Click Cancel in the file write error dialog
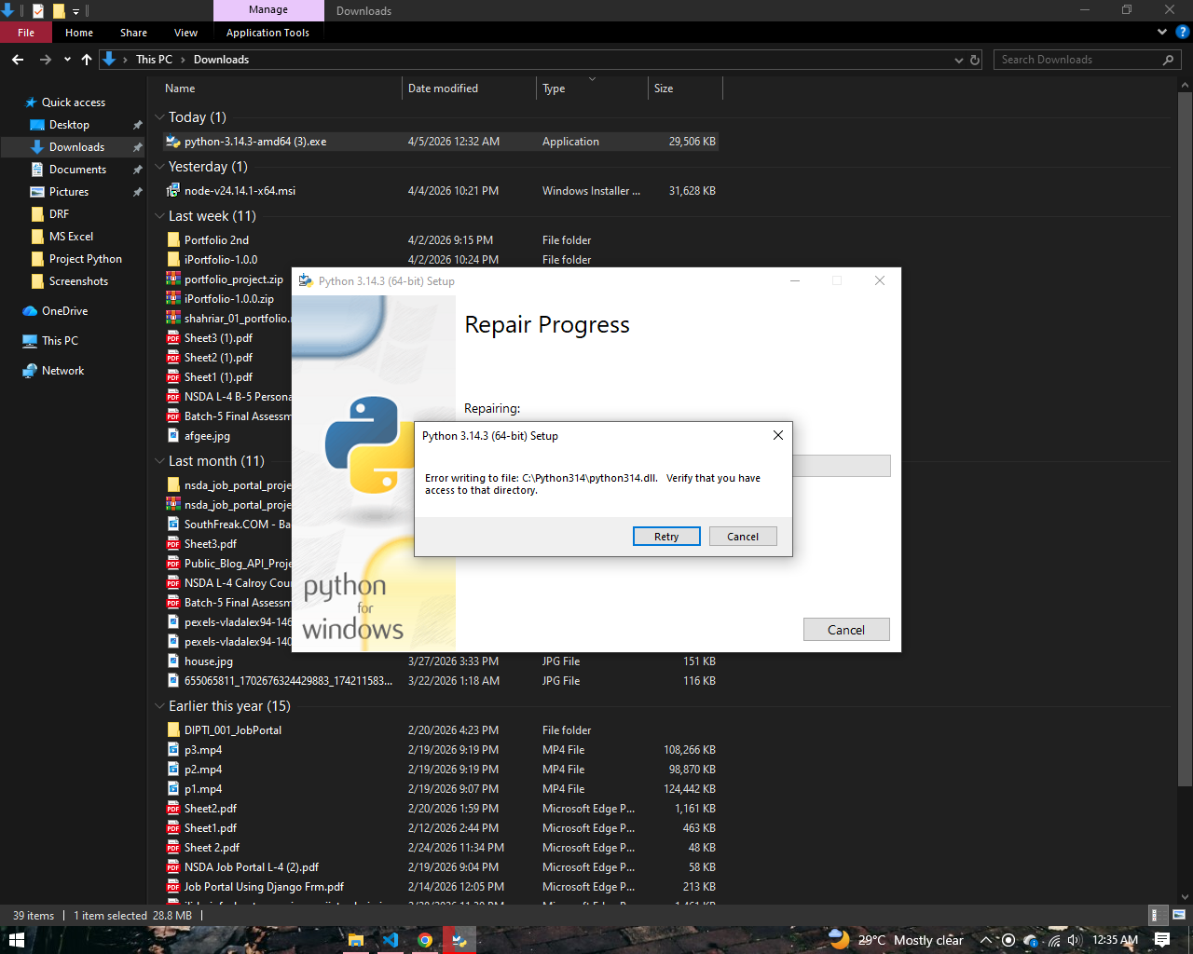Image resolution: width=1193 pixels, height=954 pixels. 743,537
